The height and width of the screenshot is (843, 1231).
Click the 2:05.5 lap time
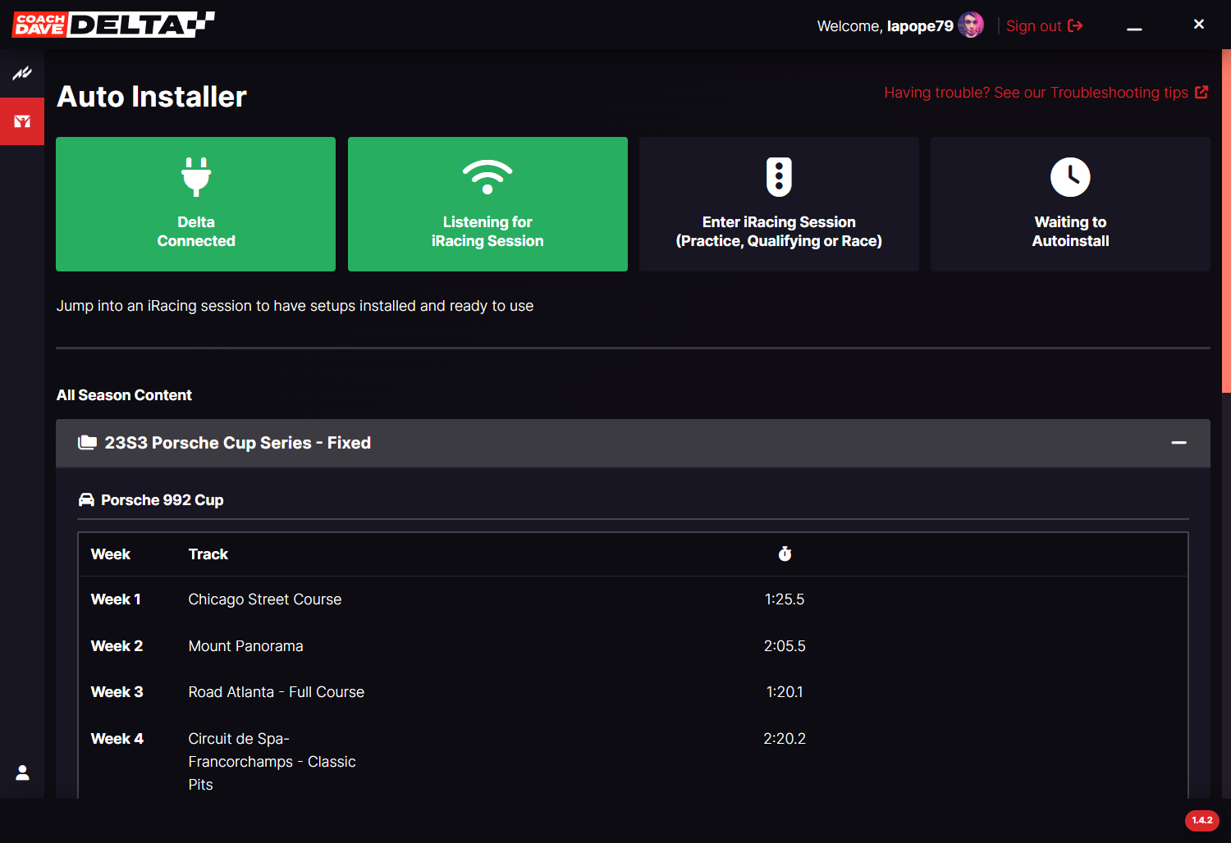pyautogui.click(x=785, y=646)
